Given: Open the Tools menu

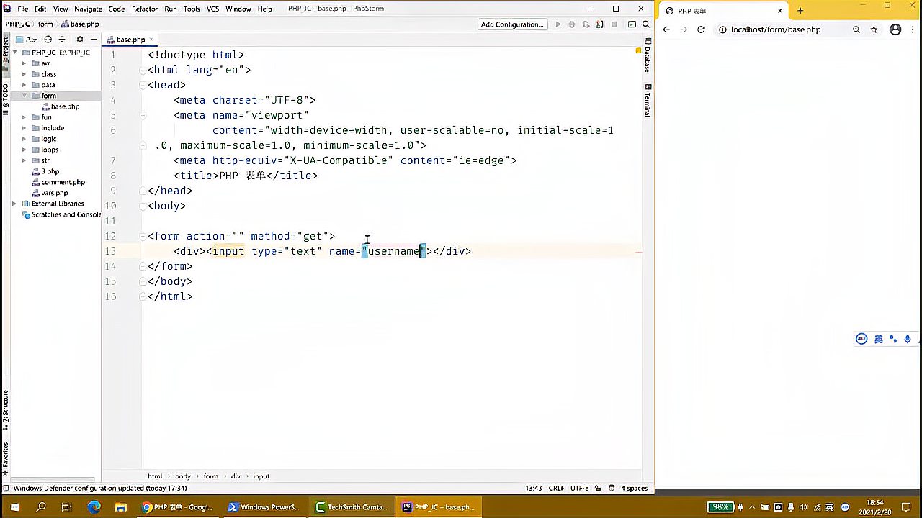Looking at the screenshot, I should click(192, 9).
